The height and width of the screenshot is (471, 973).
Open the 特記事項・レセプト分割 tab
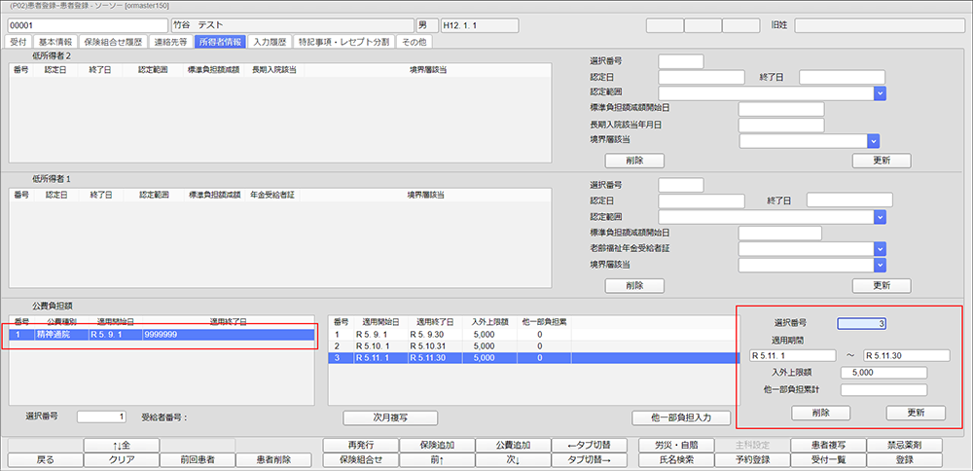tap(344, 42)
